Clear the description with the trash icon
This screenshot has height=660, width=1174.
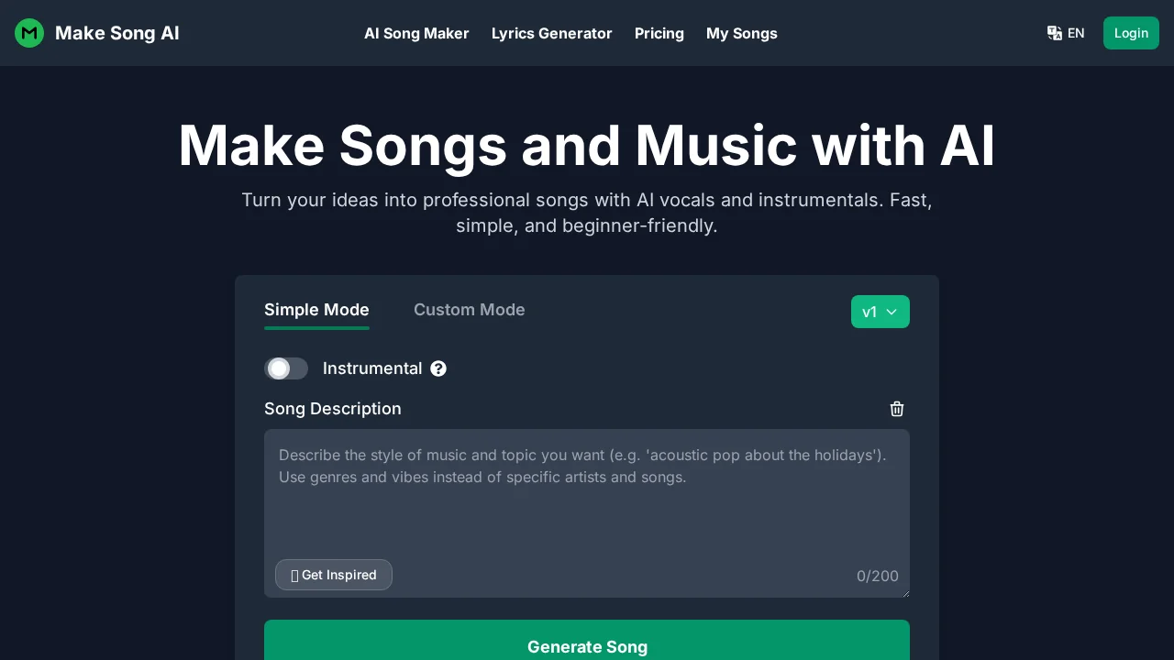point(897,409)
